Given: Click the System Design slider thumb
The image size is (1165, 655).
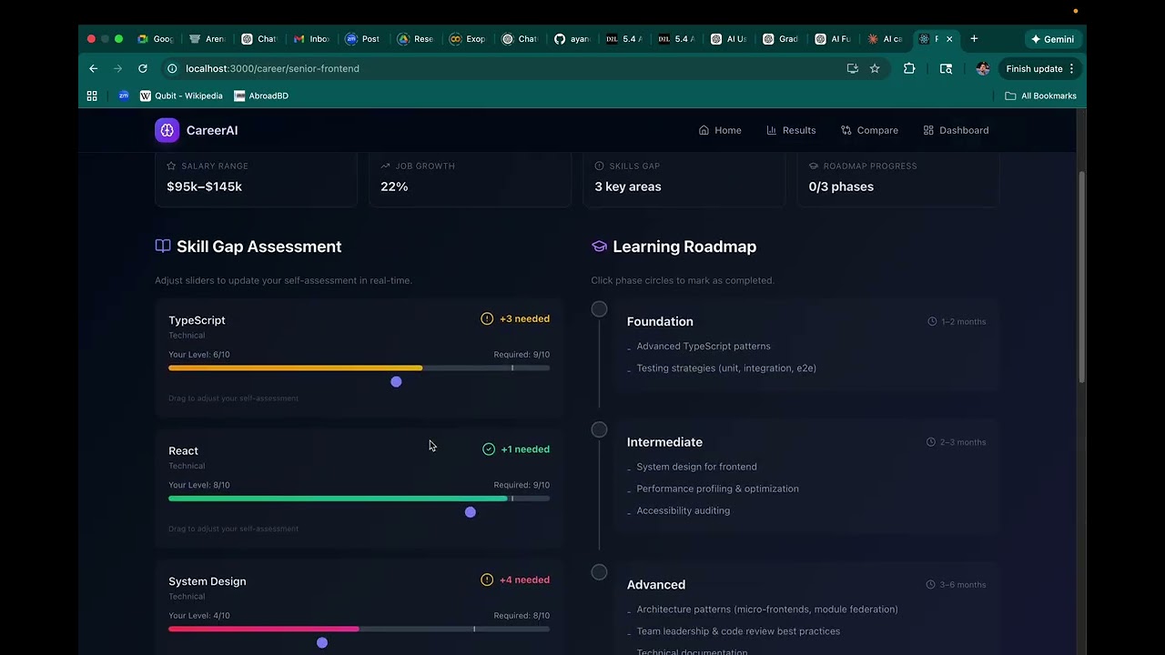Looking at the screenshot, I should (x=322, y=643).
